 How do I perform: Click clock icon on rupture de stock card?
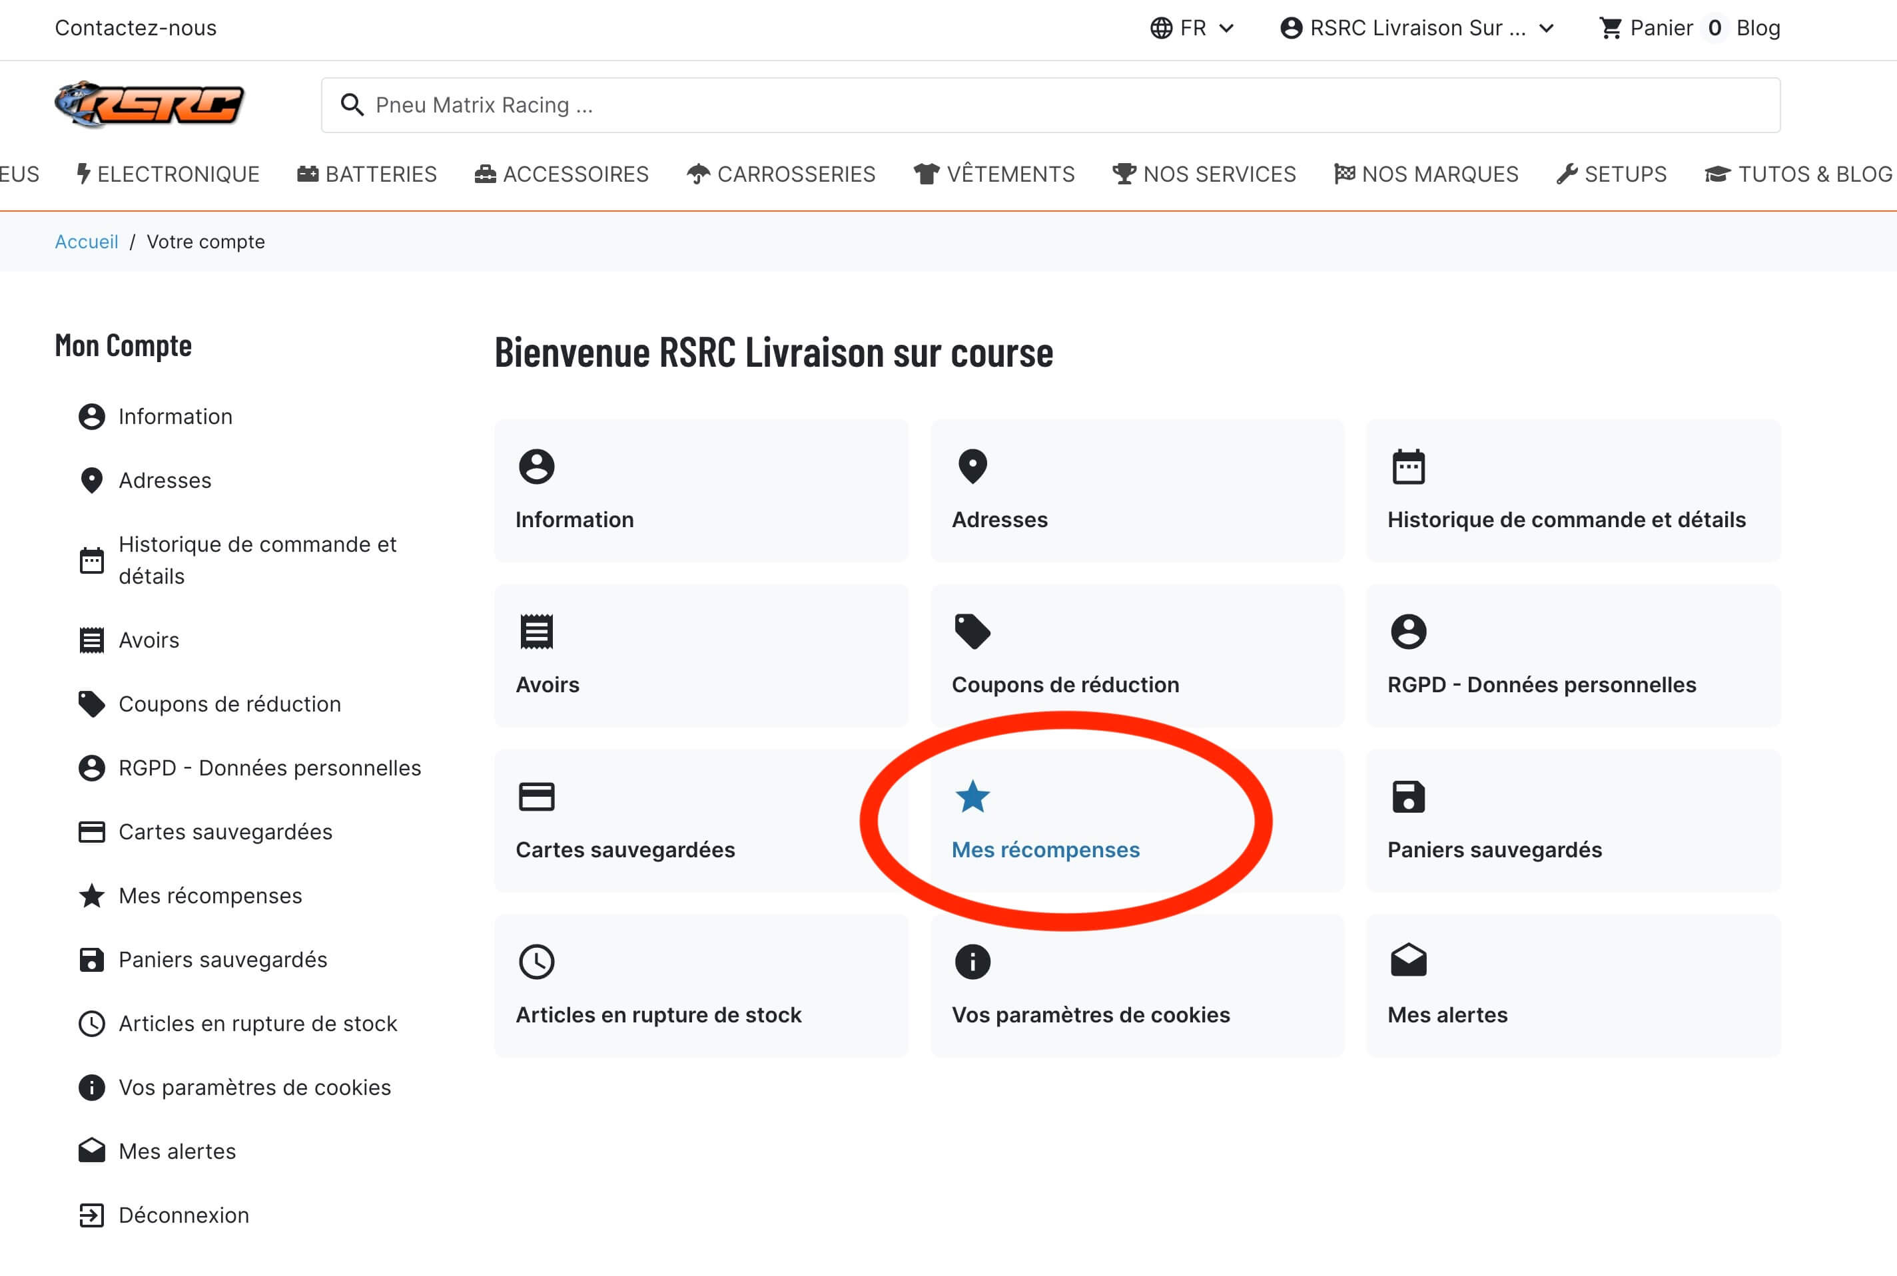point(537,962)
